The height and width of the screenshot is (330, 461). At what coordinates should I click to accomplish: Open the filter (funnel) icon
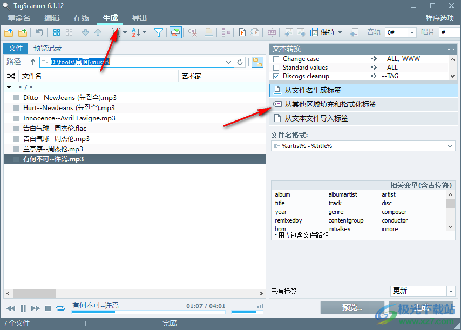tap(159, 32)
